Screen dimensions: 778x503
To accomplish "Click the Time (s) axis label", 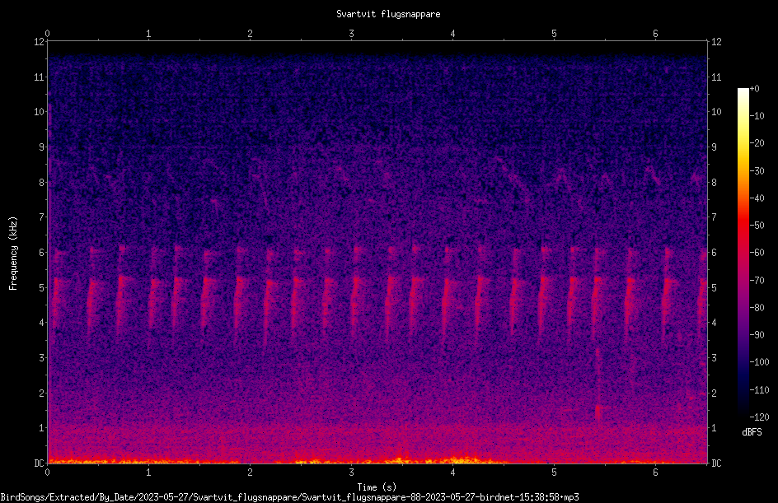I will 377,487.
